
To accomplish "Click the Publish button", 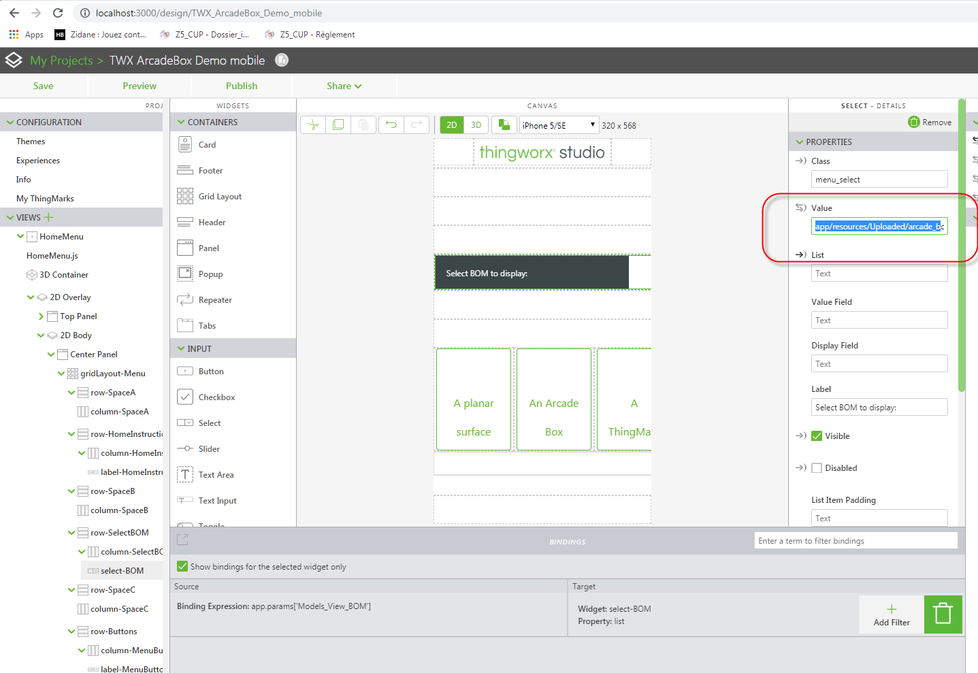I will tap(242, 86).
